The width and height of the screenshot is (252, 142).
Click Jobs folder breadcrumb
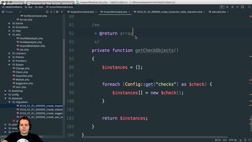click(39, 7)
